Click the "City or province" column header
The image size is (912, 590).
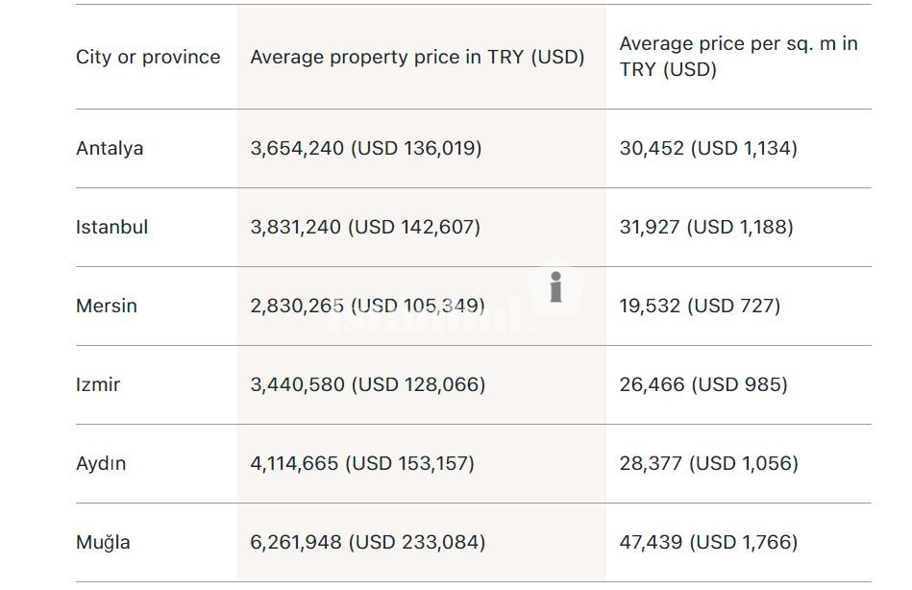pos(148,57)
